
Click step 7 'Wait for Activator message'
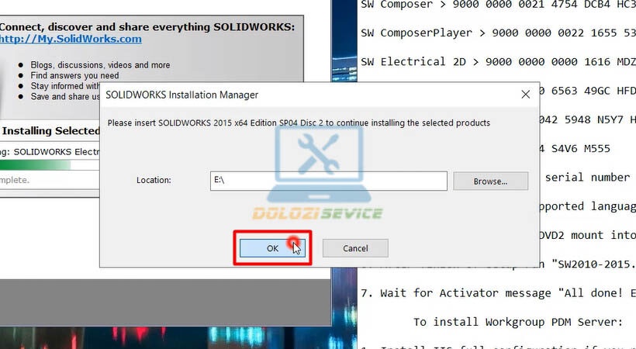504,292
